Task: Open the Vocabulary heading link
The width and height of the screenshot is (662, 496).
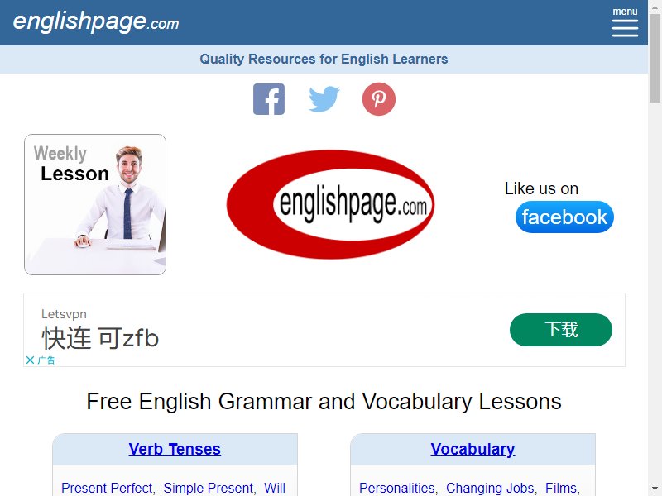Action: [473, 449]
